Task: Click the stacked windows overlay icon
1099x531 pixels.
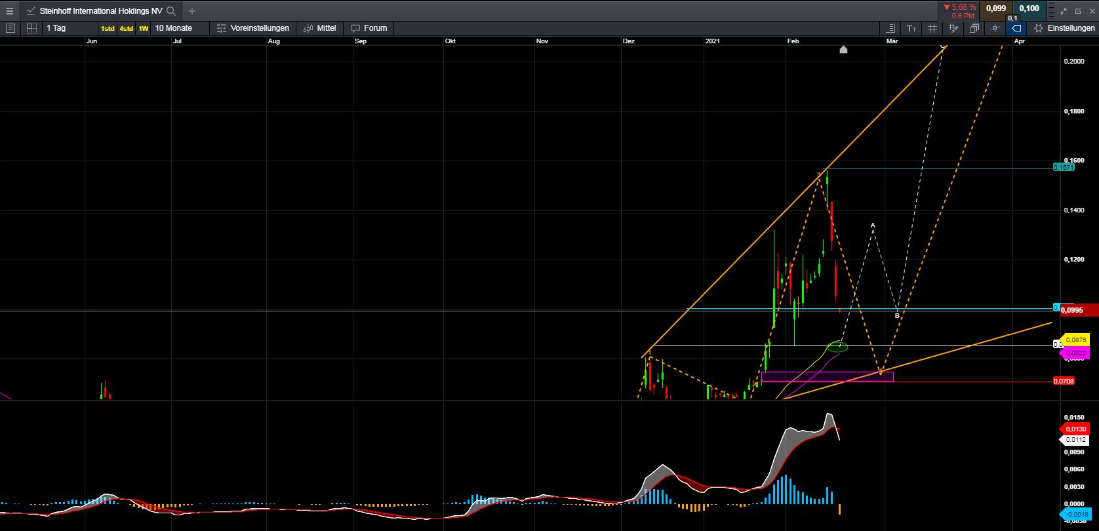Action: pos(974,28)
